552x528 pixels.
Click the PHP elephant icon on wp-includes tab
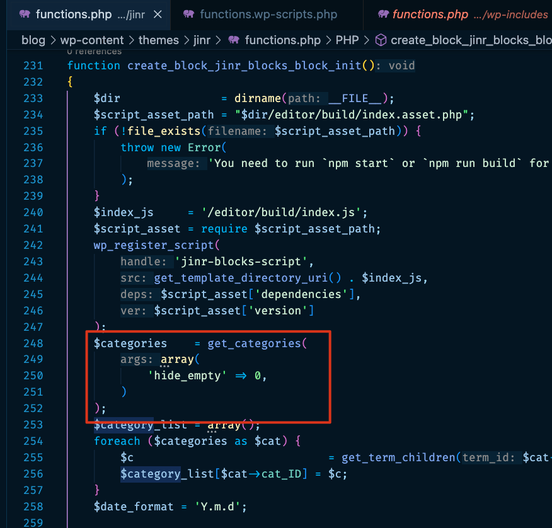[x=383, y=14]
